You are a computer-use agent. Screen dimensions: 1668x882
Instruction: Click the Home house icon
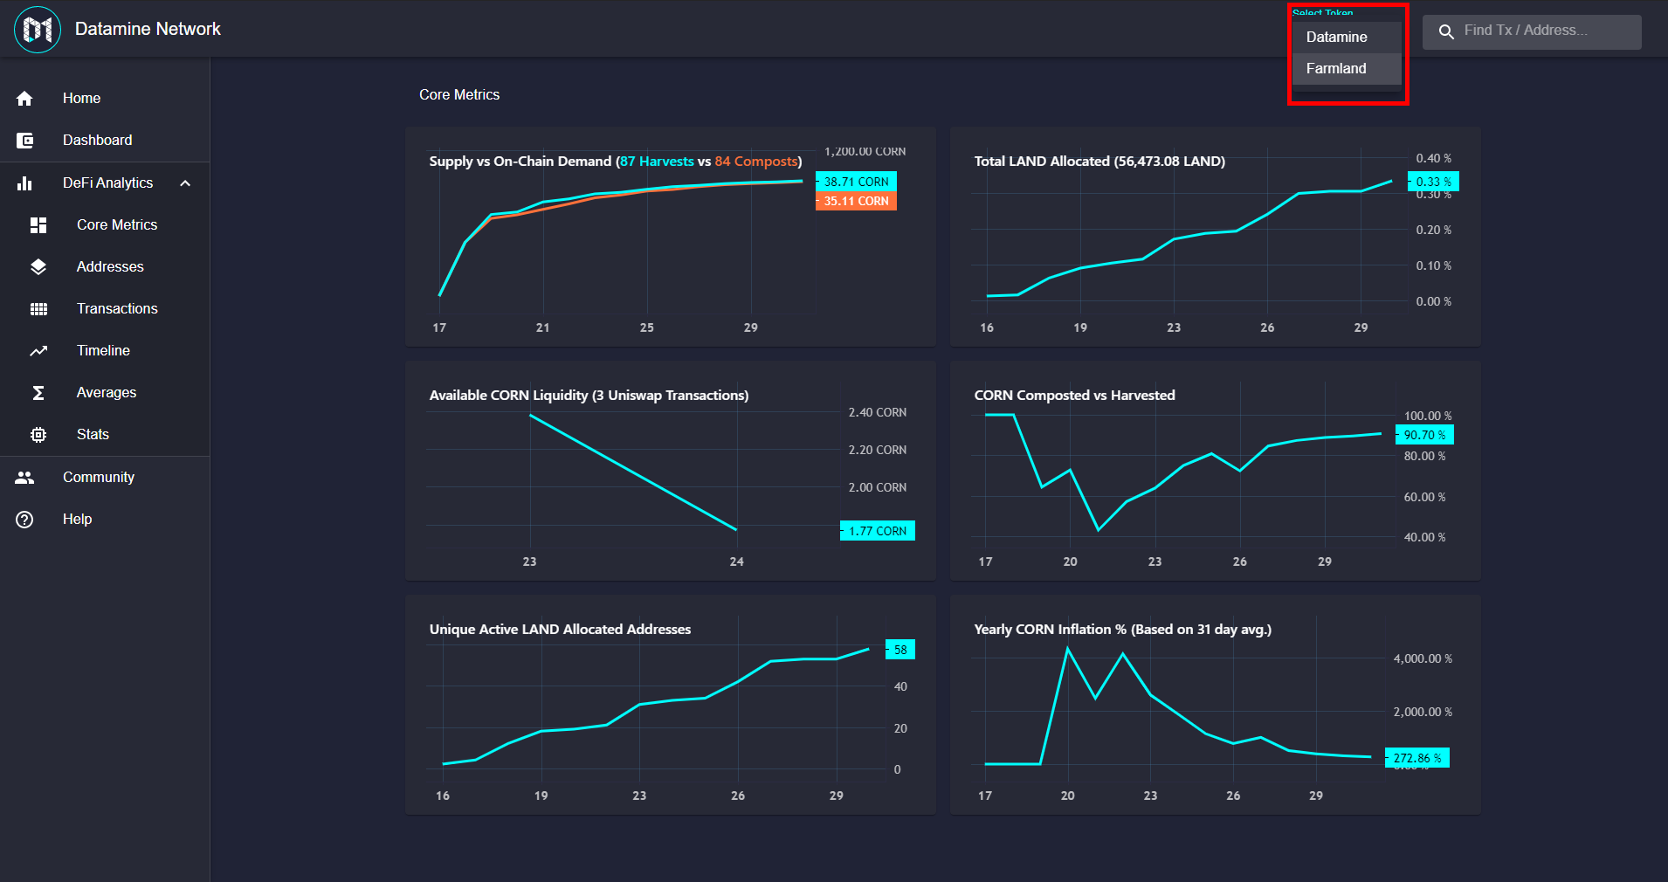24,99
